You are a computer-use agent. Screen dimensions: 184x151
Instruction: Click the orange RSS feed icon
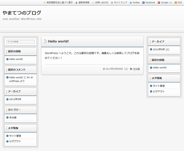point(175,2)
